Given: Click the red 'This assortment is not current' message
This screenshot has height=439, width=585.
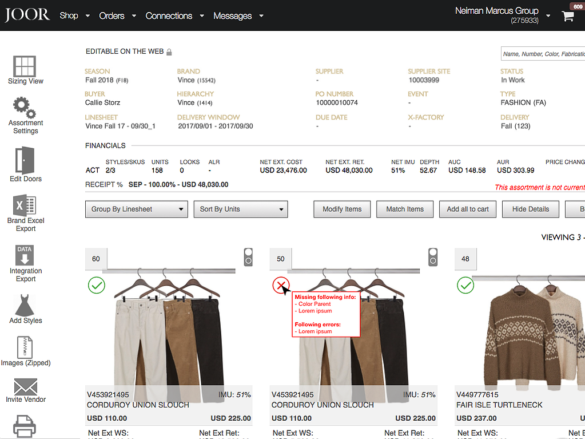Looking at the screenshot, I should (x=540, y=187).
